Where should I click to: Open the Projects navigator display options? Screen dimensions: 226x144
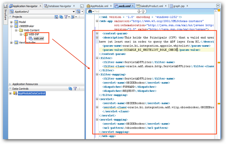pyautogui.click(x=73, y=17)
